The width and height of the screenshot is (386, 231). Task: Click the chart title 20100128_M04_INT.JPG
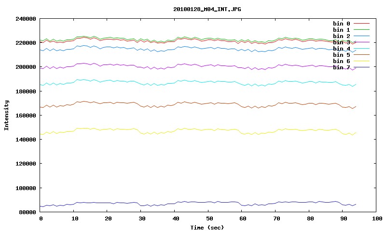pyautogui.click(x=207, y=9)
